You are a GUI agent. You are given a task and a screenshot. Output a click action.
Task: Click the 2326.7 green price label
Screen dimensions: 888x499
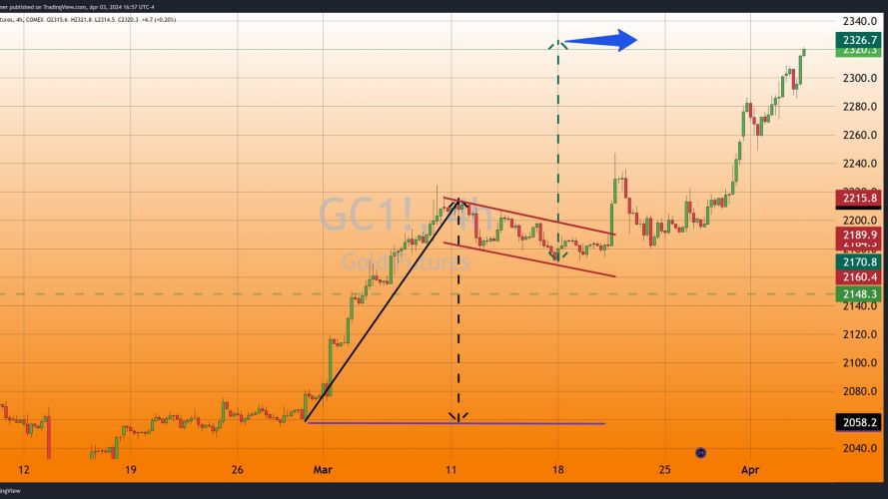point(859,40)
